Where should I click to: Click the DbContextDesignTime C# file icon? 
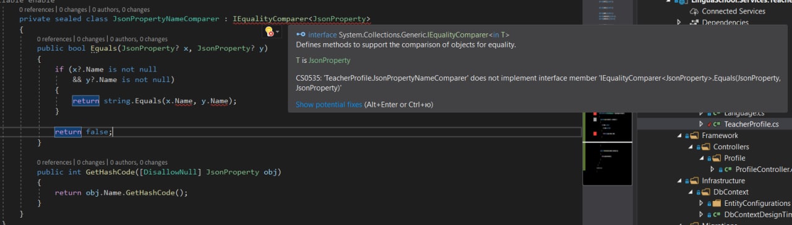[717, 215]
